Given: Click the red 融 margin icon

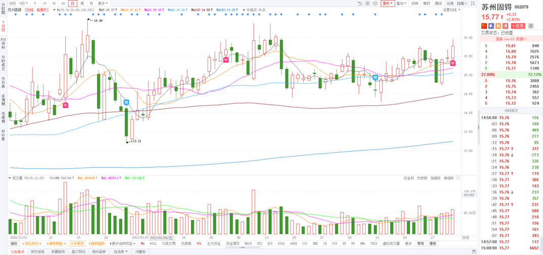Looking at the screenshot, I should (498, 26).
